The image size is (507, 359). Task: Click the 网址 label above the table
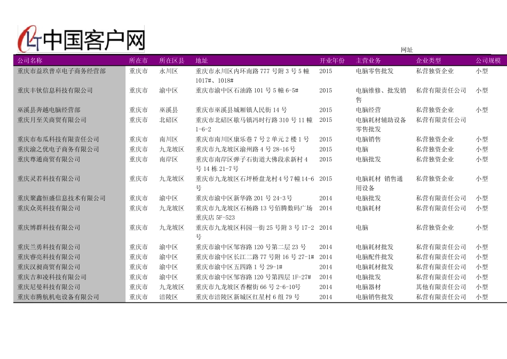coord(407,50)
